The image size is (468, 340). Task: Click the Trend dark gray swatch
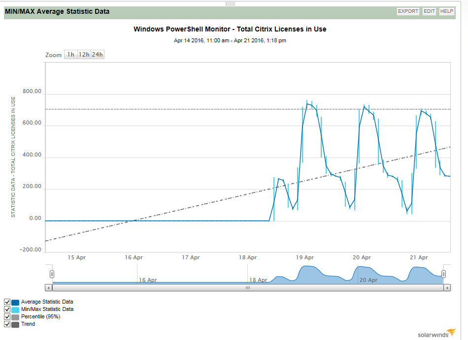point(15,324)
